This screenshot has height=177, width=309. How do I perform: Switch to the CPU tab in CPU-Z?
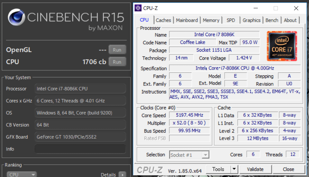coord(144,20)
